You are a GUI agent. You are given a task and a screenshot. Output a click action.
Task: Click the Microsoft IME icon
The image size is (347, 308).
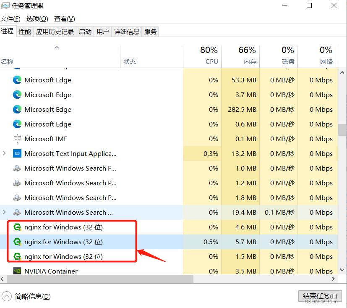tap(17, 139)
